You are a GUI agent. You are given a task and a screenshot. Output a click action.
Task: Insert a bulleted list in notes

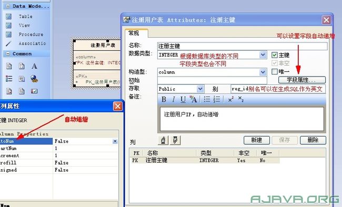point(207,100)
